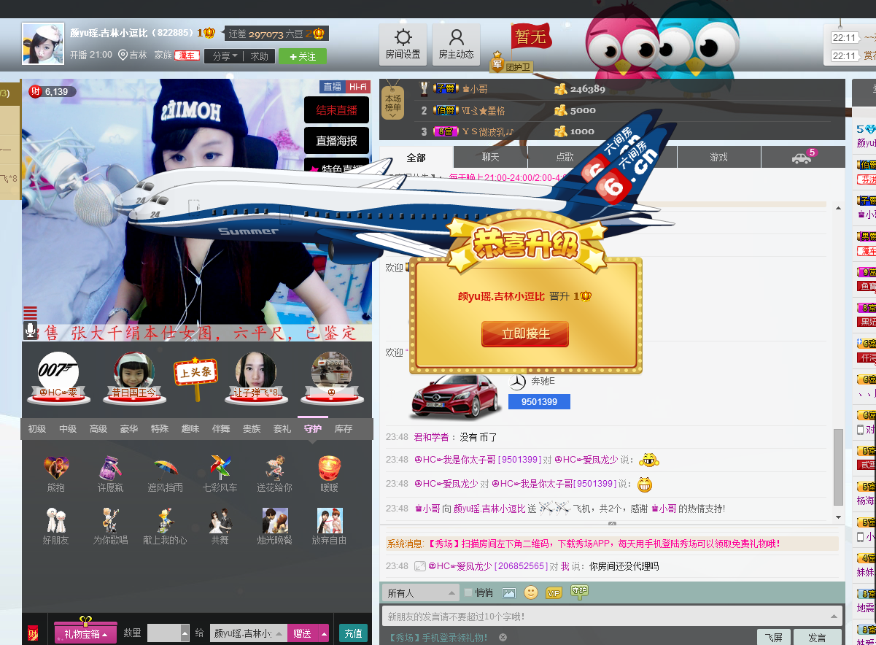Viewport: 876px width, 645px height.
Task: Dismiss the 手机登录领礼物 notice
Action: (x=503, y=637)
